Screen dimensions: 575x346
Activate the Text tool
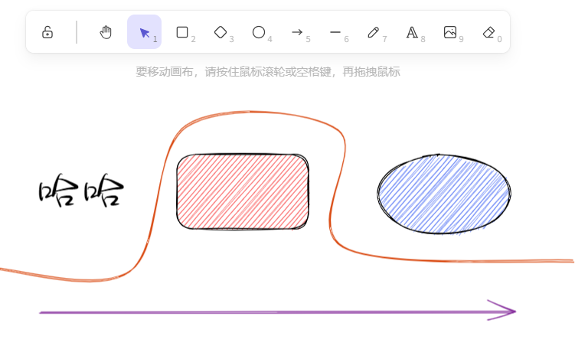coord(412,32)
